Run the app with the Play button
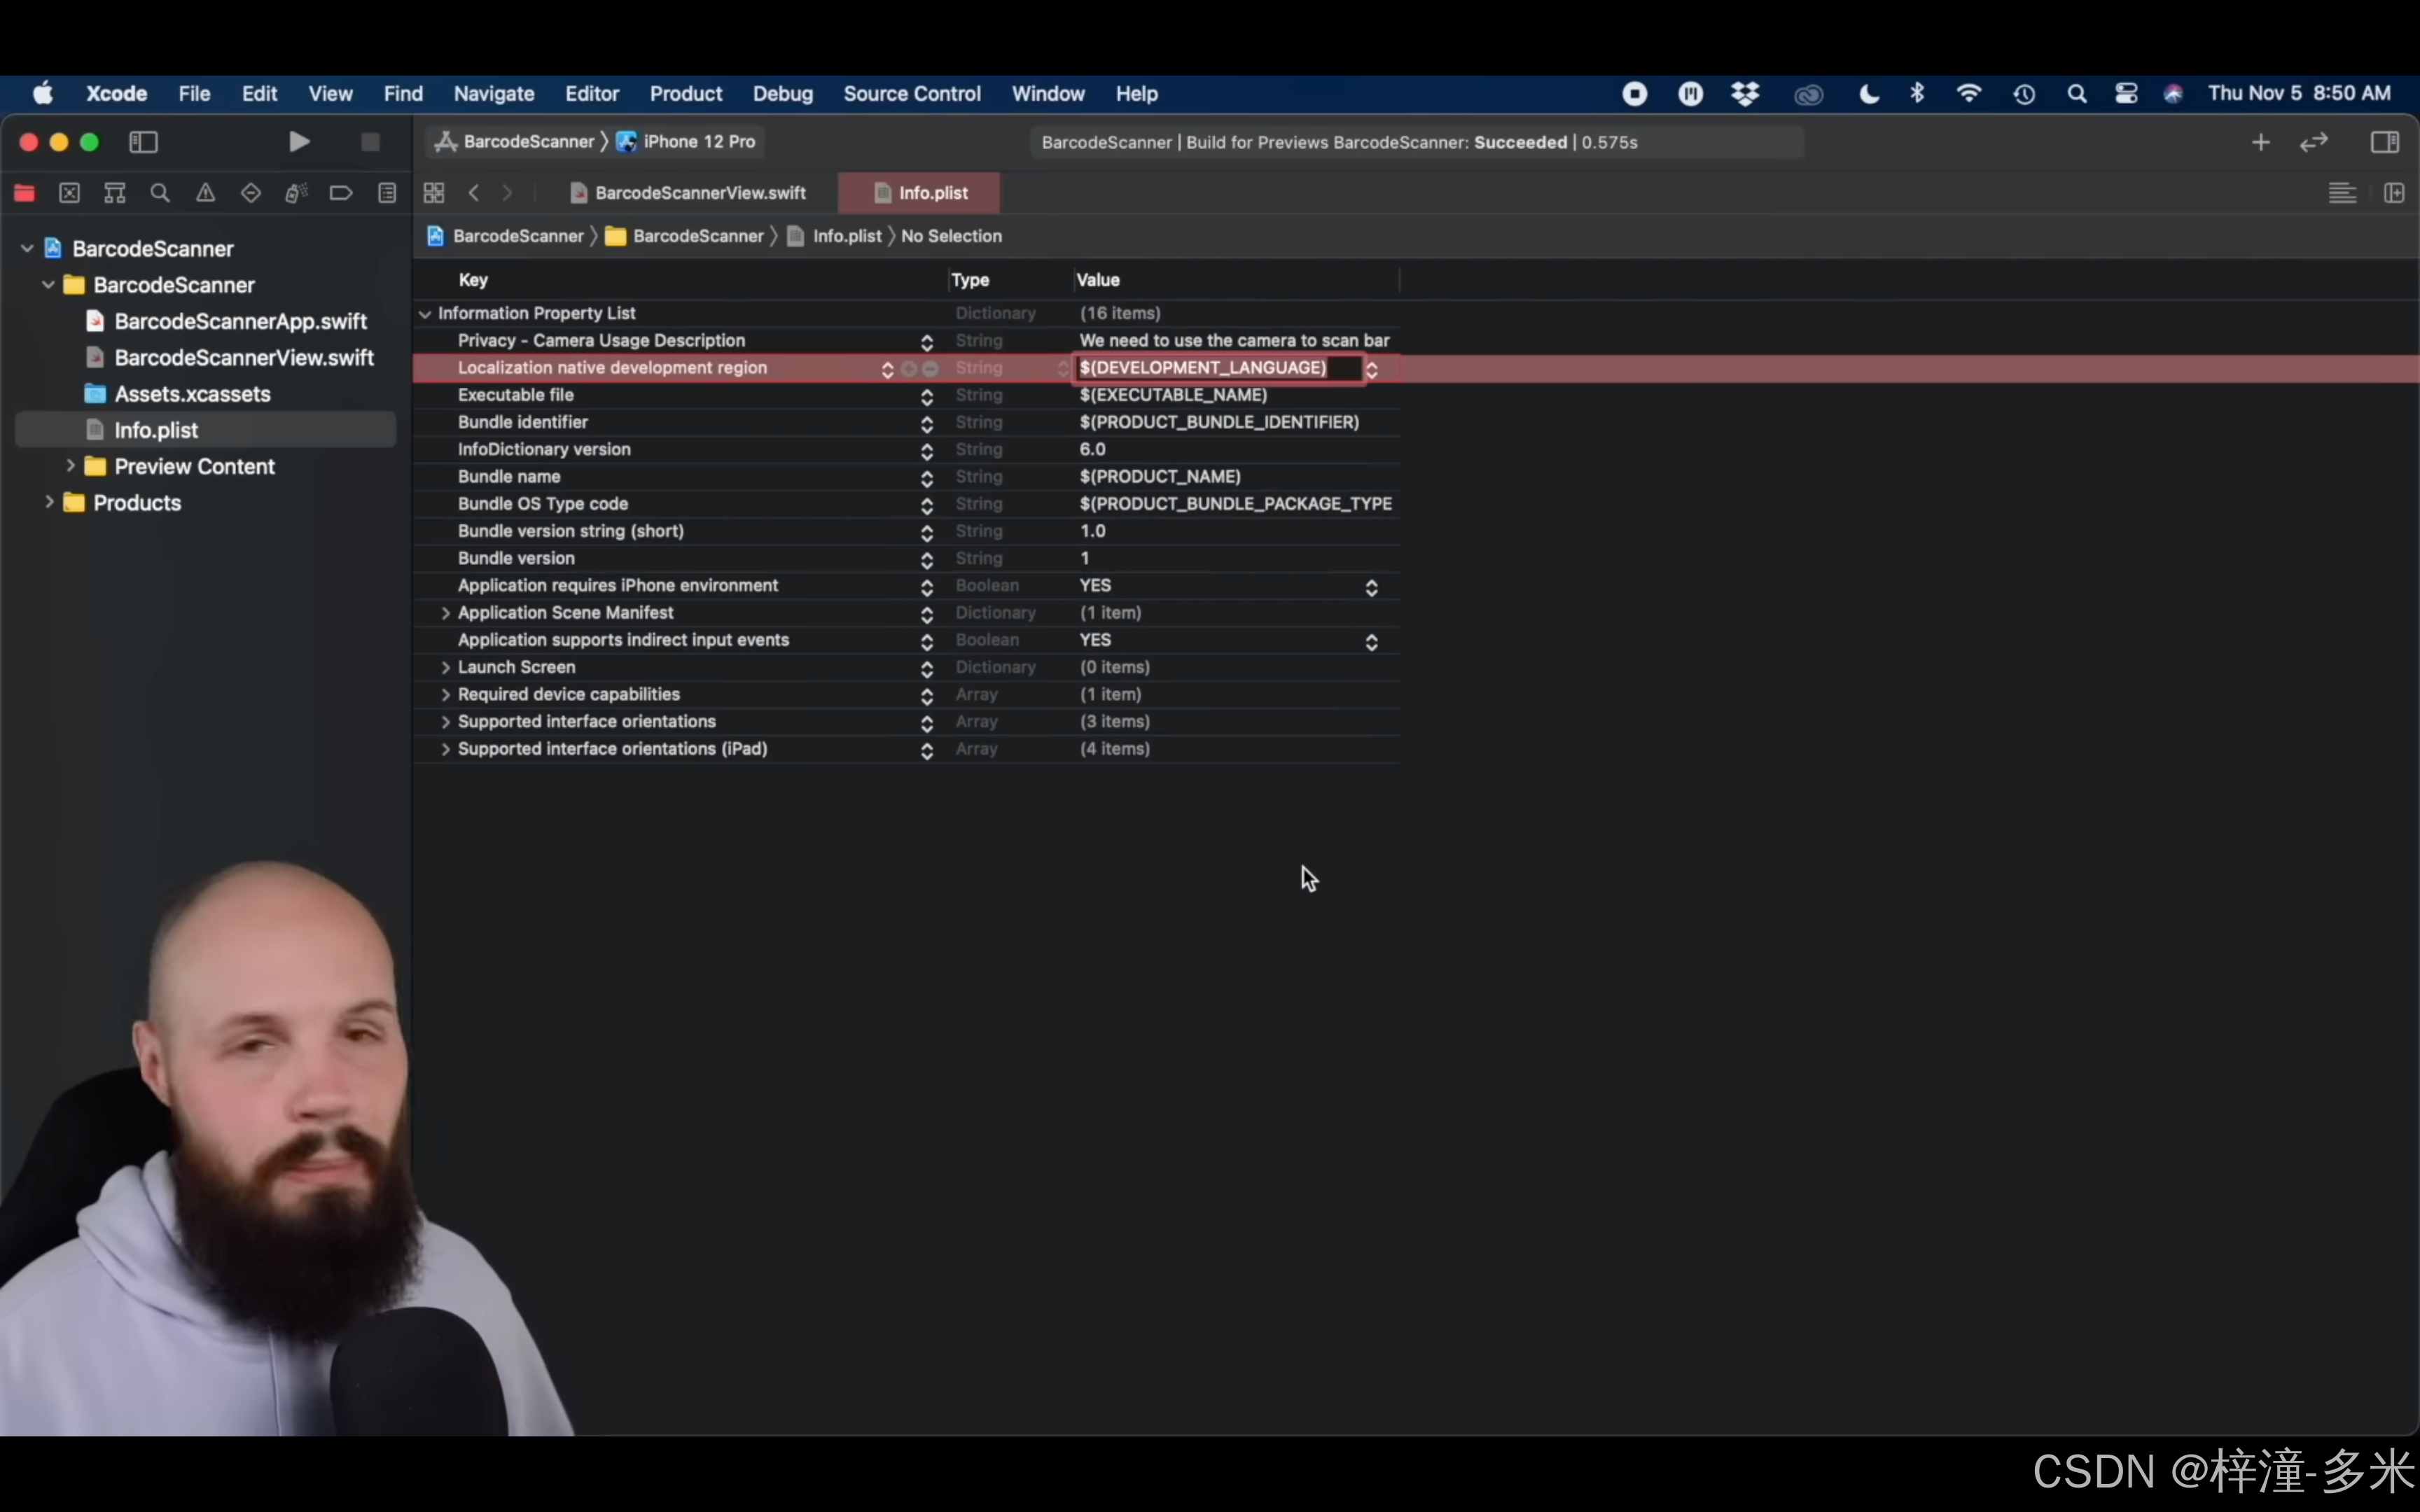This screenshot has width=2420, height=1512. tap(298, 142)
